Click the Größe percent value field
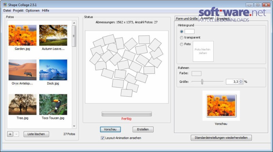The width and height of the screenshot is (273, 152). pyautogui.click(x=232, y=81)
